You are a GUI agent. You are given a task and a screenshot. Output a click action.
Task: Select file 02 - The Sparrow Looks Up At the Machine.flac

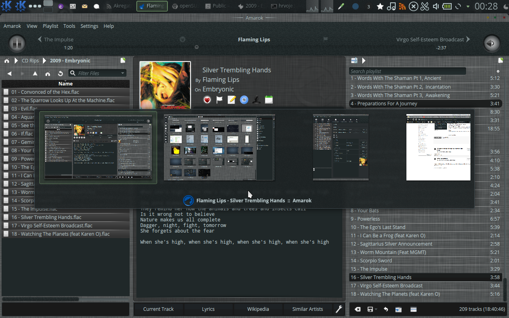[x=66, y=101]
